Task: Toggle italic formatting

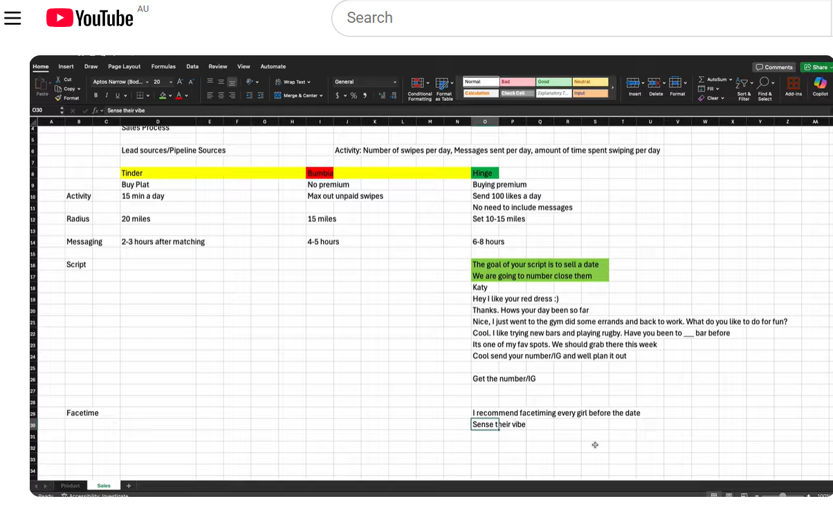Action: click(107, 95)
